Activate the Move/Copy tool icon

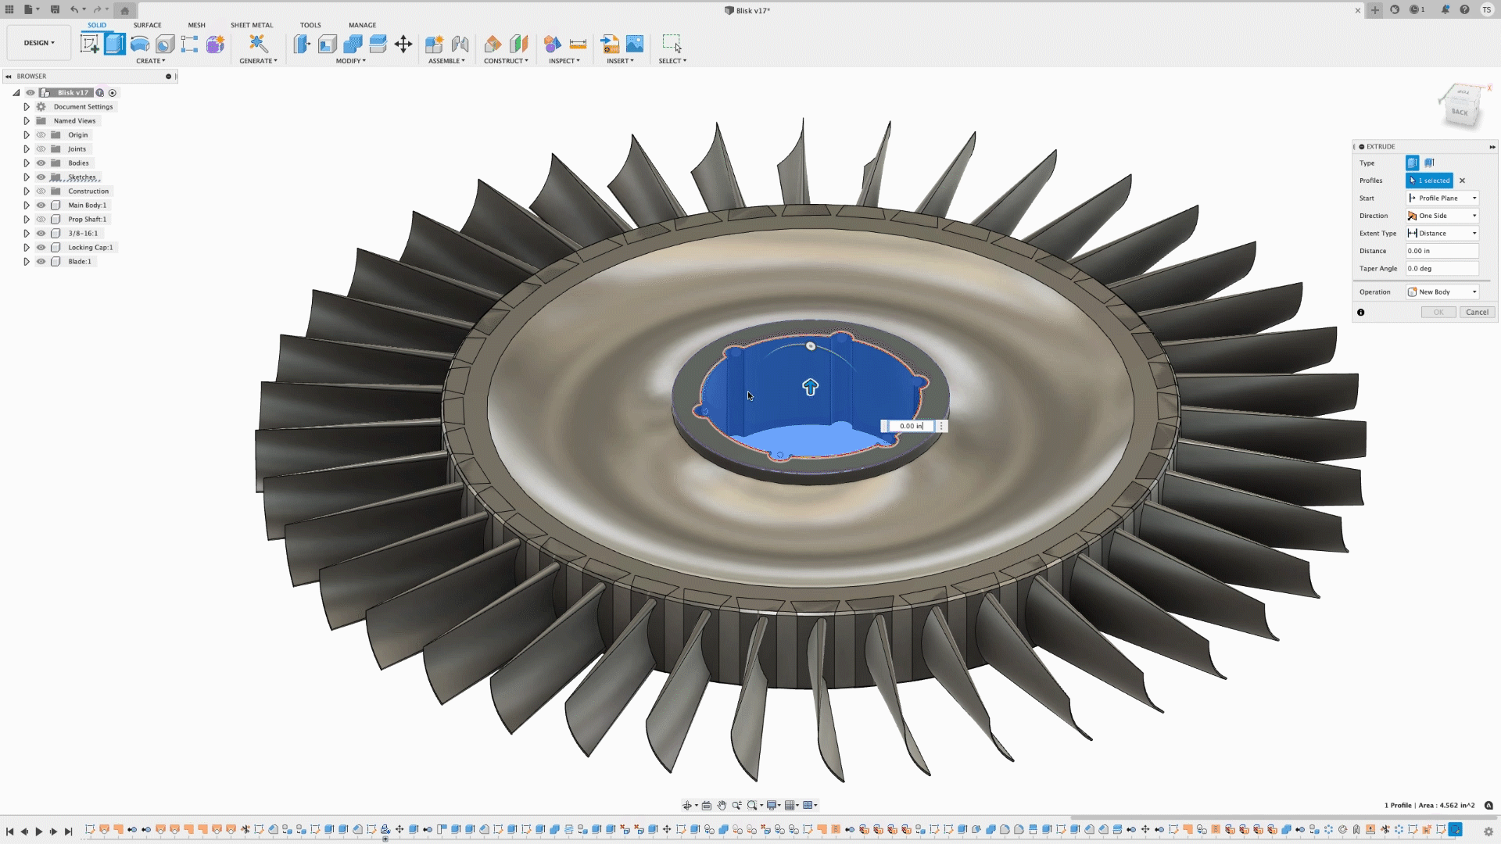coord(403,44)
